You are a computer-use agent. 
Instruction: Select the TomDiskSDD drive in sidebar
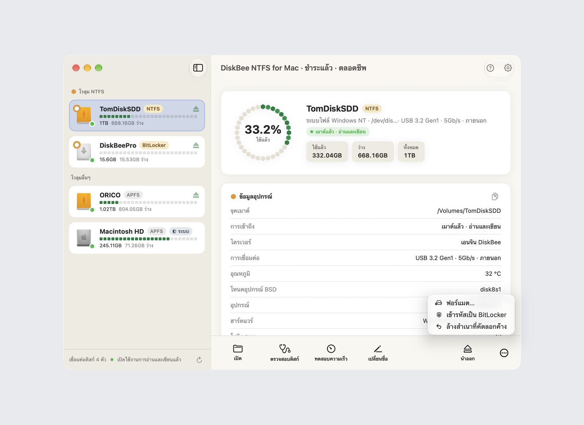(x=137, y=116)
